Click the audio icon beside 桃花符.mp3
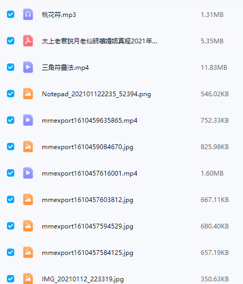This screenshot has height=284, width=243. (x=28, y=14)
